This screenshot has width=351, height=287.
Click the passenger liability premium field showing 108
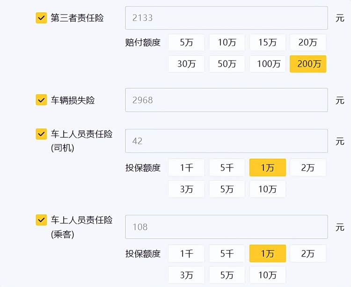point(226,227)
